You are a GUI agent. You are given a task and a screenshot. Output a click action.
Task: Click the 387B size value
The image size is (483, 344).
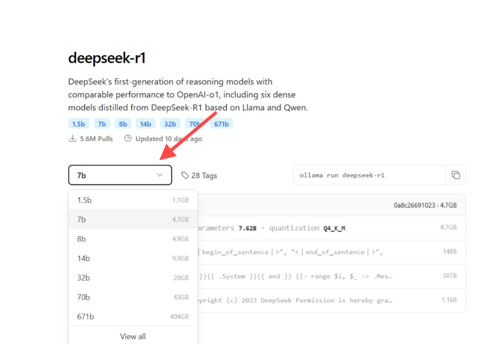tap(450, 275)
